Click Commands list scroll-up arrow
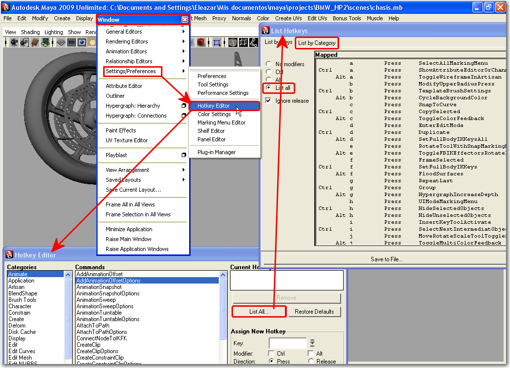Image resolution: width=510 pixels, height=368 pixels. (223, 275)
